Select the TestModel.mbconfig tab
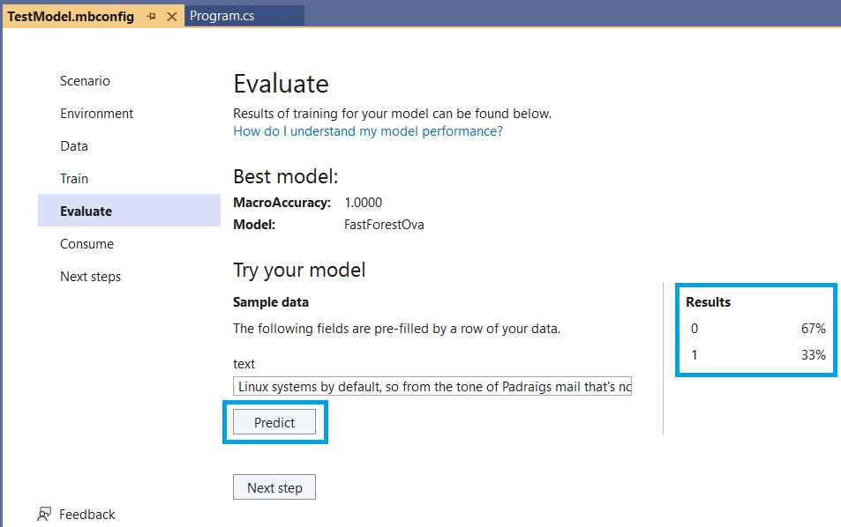The image size is (841, 527). (x=71, y=16)
